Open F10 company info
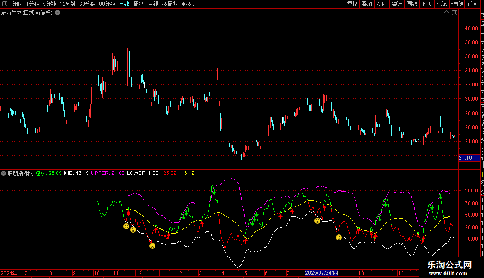The image size is (484, 278). (x=427, y=4)
